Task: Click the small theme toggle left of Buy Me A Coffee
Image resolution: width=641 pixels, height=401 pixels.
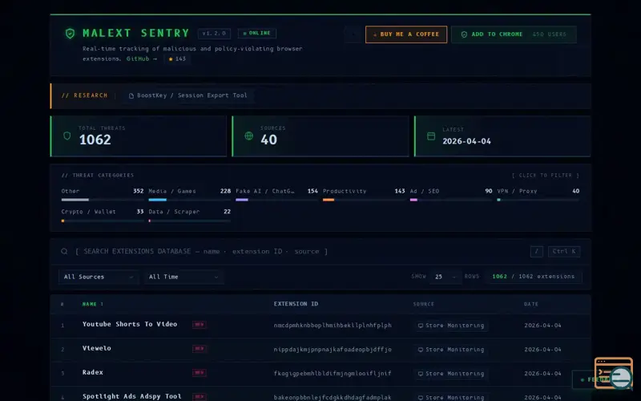Action: tap(353, 34)
